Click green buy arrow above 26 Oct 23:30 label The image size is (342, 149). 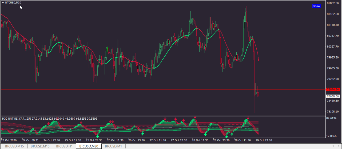coord(143,134)
